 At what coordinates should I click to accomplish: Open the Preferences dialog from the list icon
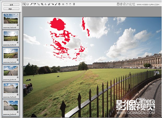[x=63, y=4]
